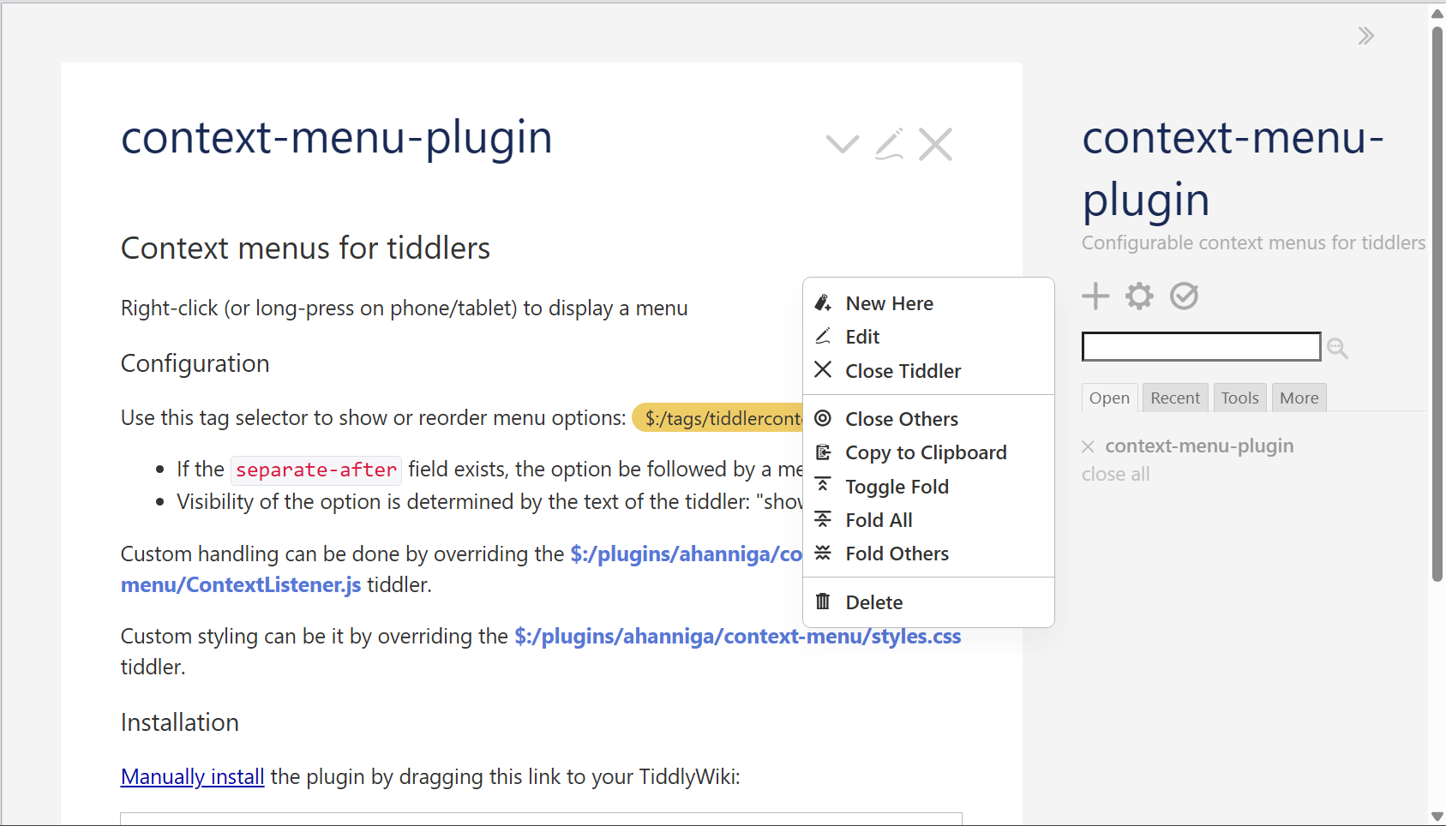Click the Context menus for tiddlers heading
The height and width of the screenshot is (826, 1446).
point(305,248)
